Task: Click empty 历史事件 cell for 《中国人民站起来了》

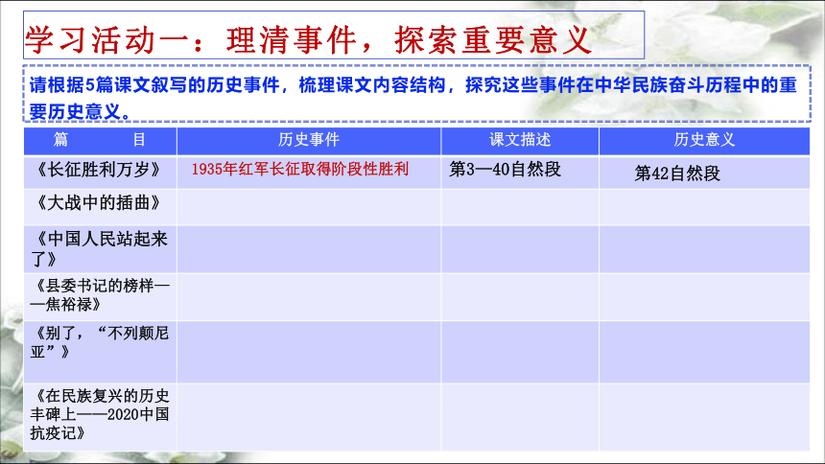Action: (x=309, y=249)
